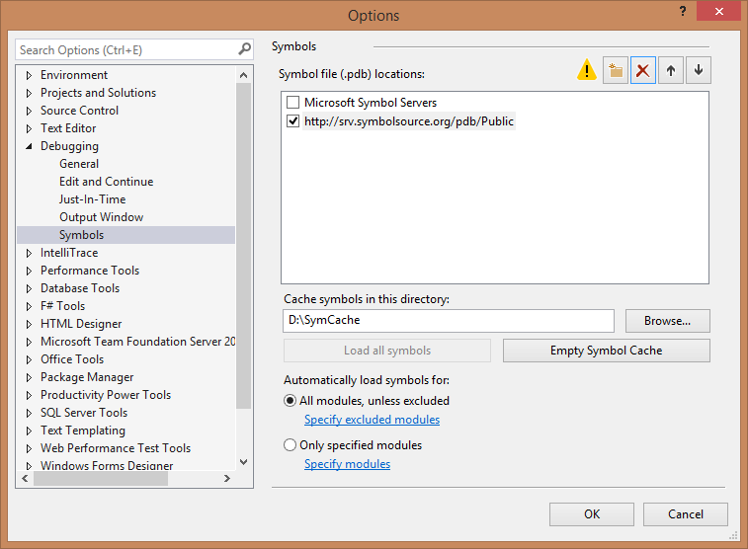Expand the Performance Tools node
748x549 pixels.
click(29, 271)
